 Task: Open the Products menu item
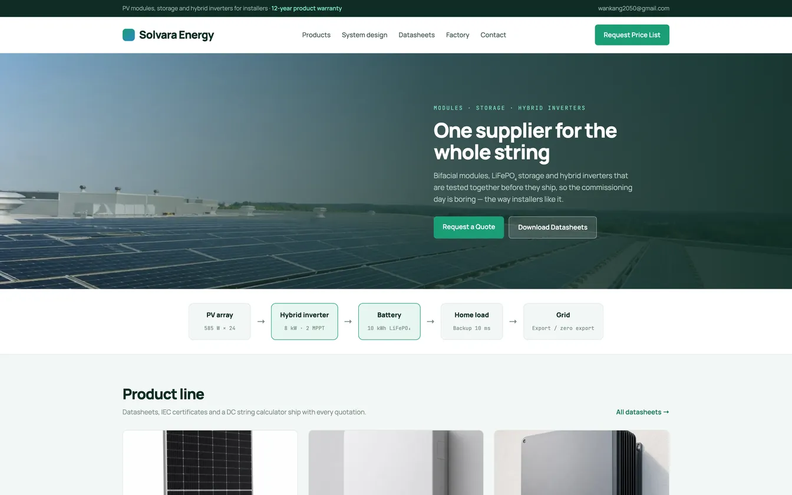(316, 35)
